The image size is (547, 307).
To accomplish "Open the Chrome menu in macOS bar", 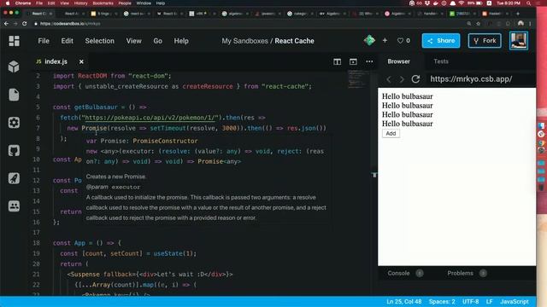I will pos(23,3).
